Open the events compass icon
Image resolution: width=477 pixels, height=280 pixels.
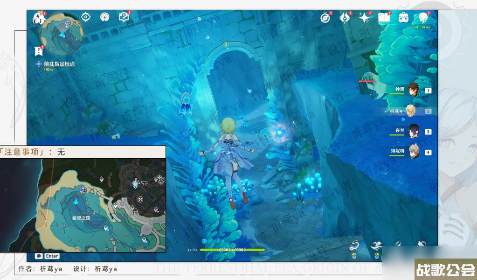(x=325, y=18)
